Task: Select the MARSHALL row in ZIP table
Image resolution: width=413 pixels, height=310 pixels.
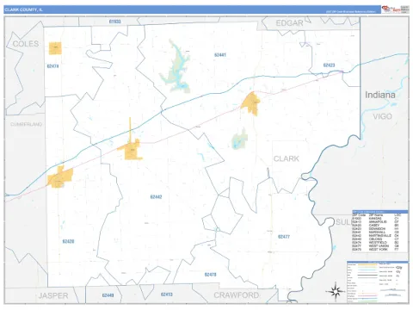Action: point(375,232)
